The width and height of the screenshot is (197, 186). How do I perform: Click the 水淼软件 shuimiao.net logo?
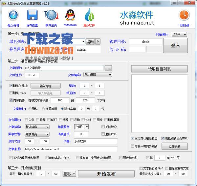pos(137,18)
